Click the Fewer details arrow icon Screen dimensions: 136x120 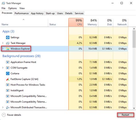point(4,115)
